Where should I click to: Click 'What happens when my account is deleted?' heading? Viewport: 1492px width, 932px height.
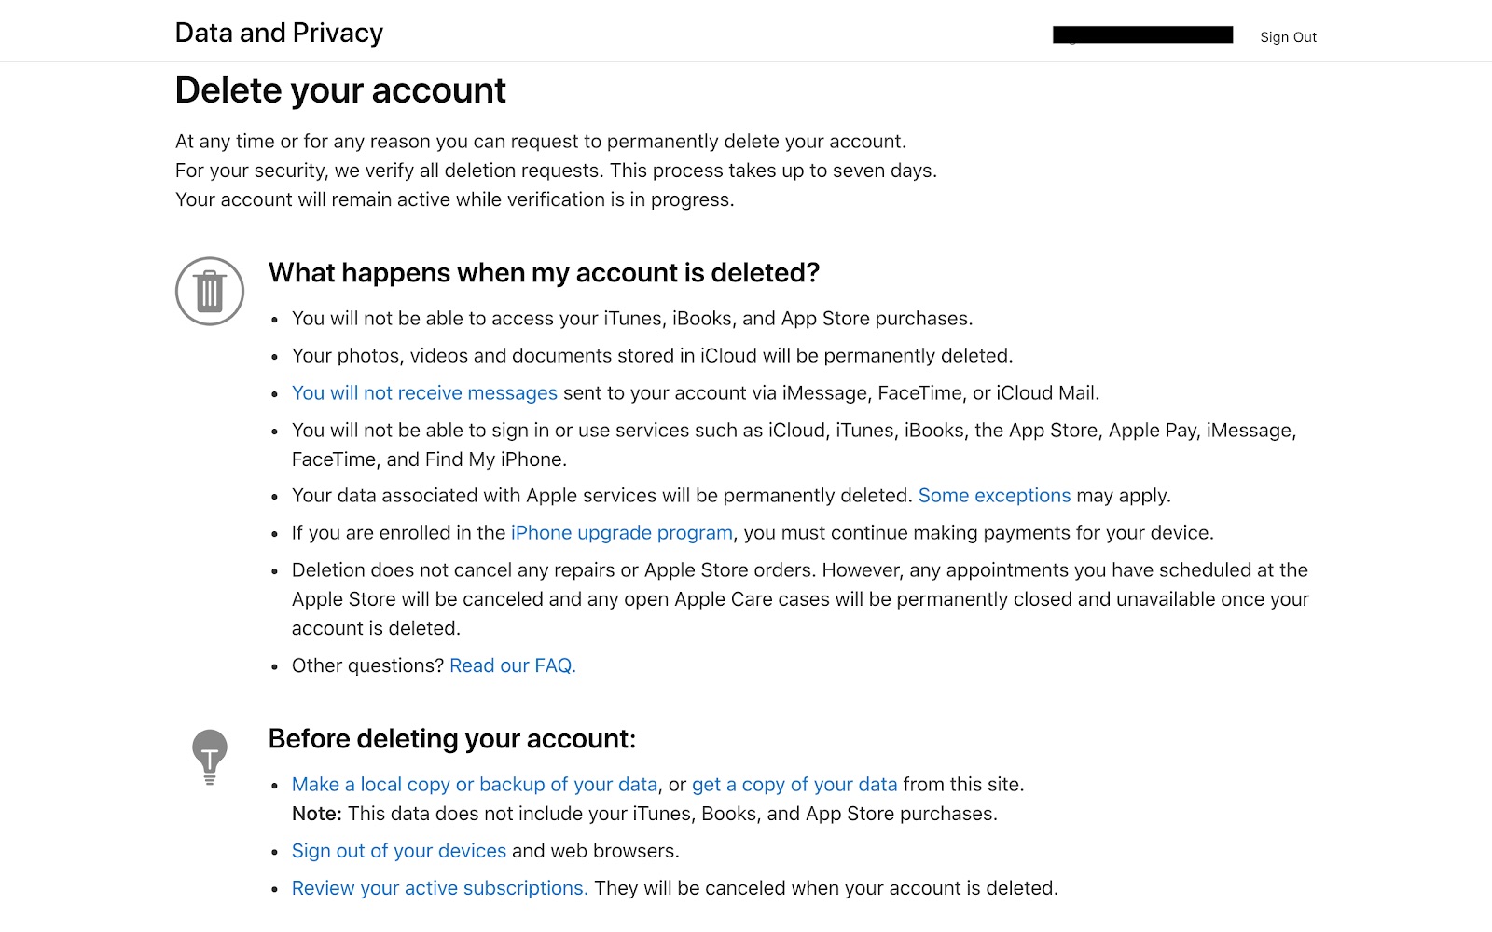point(544,273)
